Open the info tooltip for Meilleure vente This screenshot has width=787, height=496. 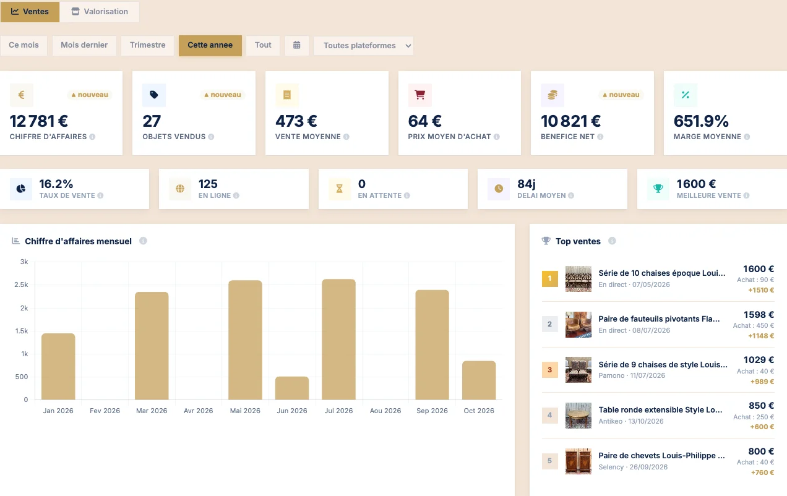click(x=746, y=195)
